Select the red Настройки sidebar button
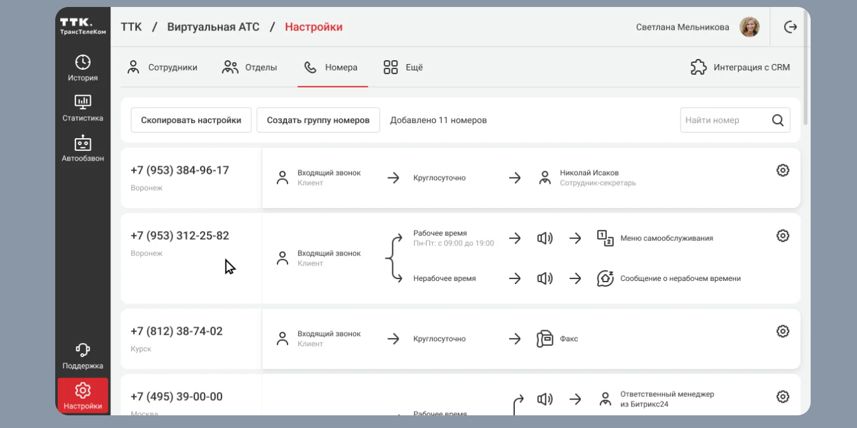Image resolution: width=857 pixels, height=428 pixels. [x=83, y=396]
